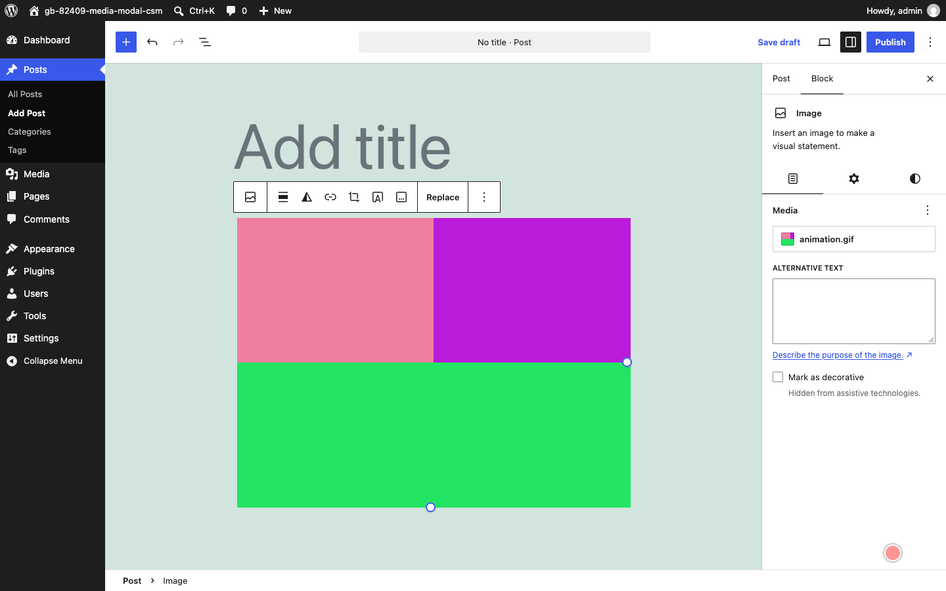Image resolution: width=946 pixels, height=591 pixels.
Task: Click the Add title heading field
Action: tap(343, 147)
